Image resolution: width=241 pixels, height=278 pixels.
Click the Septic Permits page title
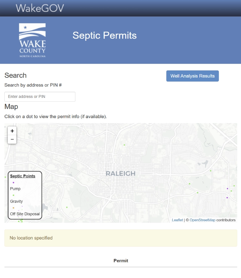[105, 36]
